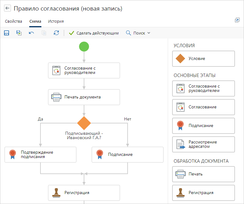Choose Печать block in palette
Screen dimensions: 244x204
pos(203,174)
